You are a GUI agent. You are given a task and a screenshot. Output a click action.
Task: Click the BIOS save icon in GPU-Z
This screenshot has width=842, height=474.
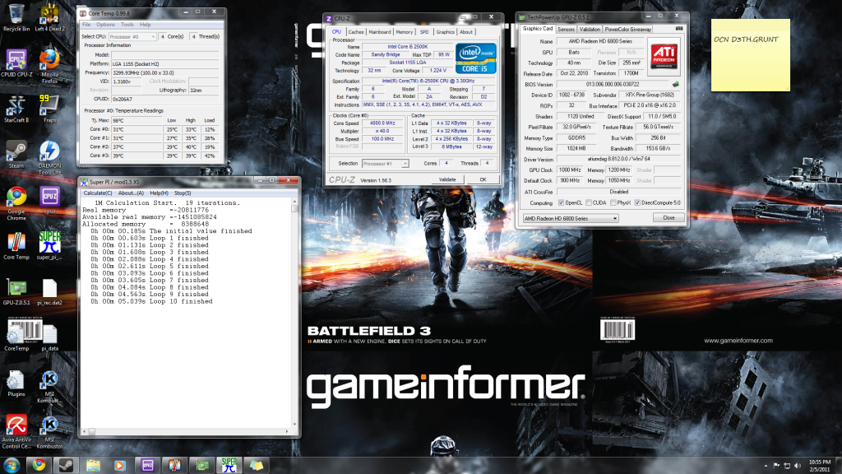pos(676,84)
